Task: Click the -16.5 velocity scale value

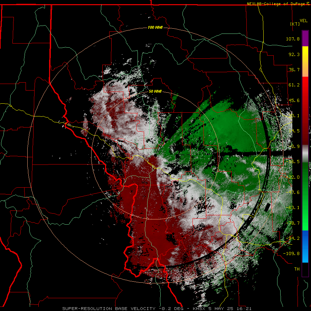Action: coord(293,162)
